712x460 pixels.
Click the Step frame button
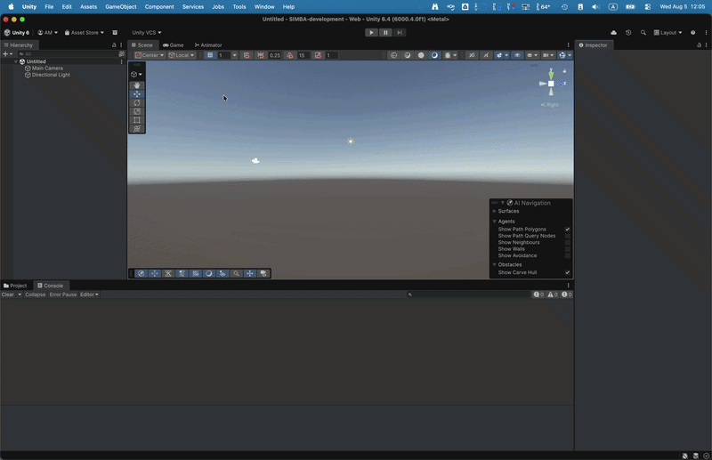399,33
